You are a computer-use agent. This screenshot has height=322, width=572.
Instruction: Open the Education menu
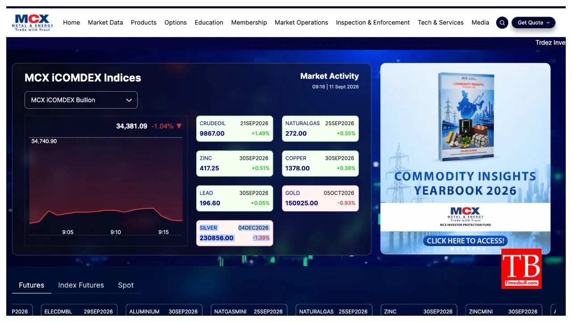tap(209, 22)
